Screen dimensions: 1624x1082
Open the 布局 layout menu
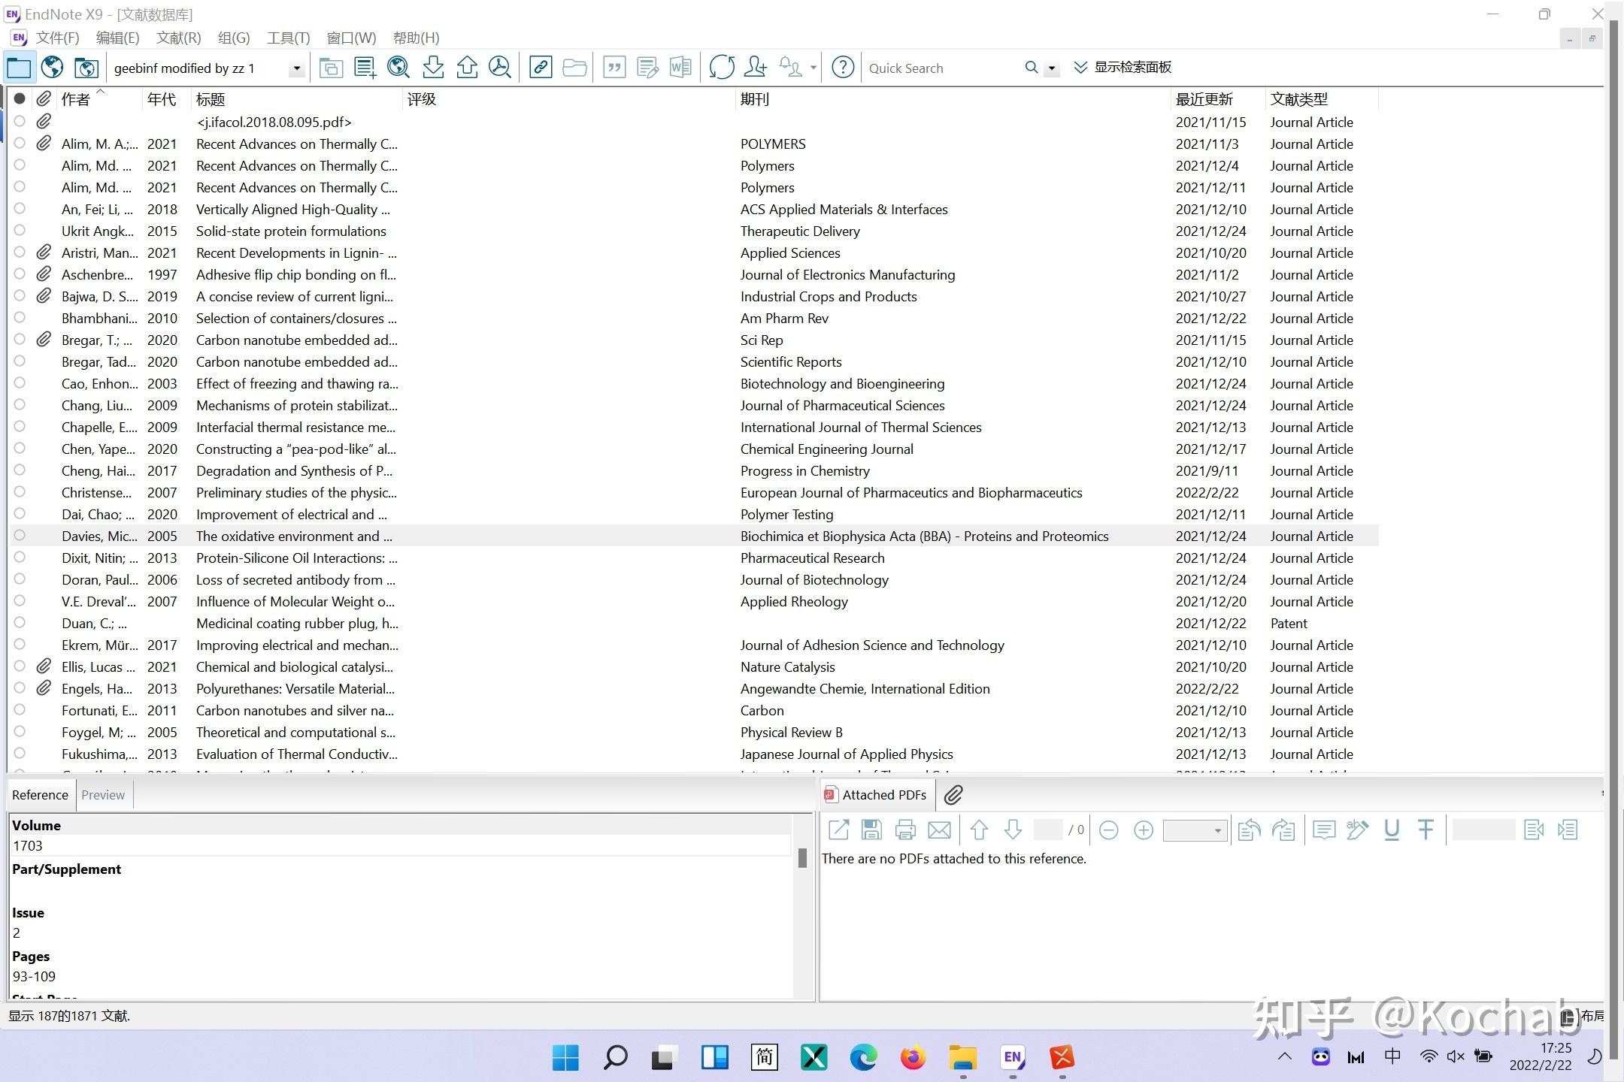click(x=1582, y=1017)
